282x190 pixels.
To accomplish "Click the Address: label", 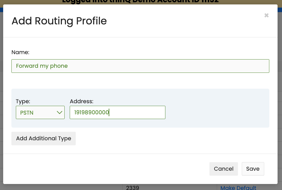I will point(81,101).
